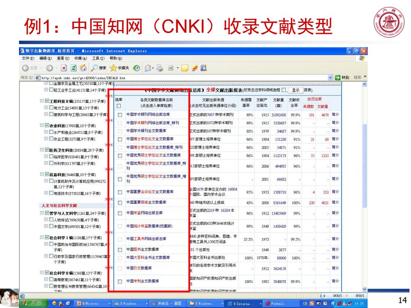Switch to the Foxmail taskbar item
This screenshot has width=411, height=308.
coord(282,303)
